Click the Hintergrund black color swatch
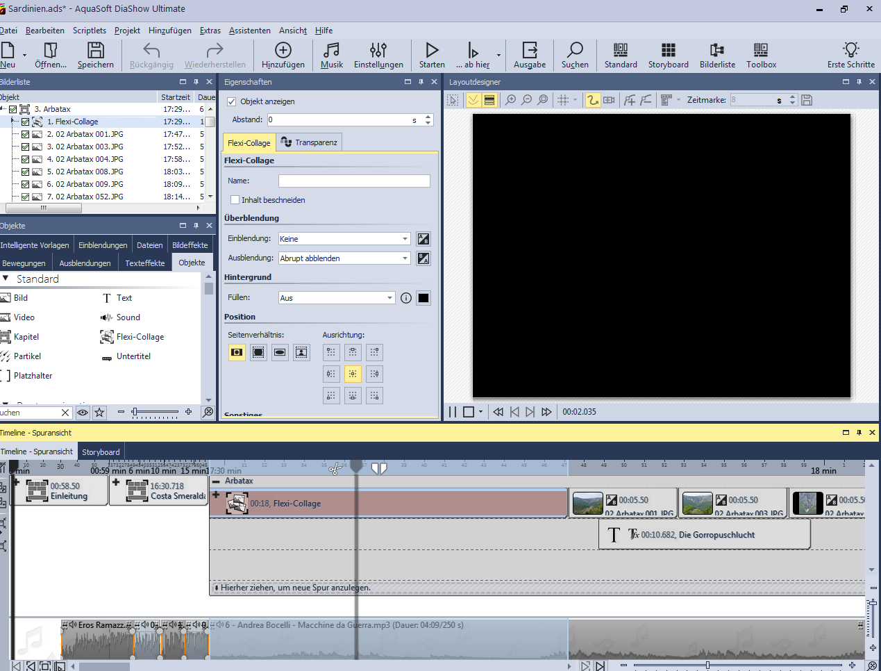Screen dimensions: 881x671 (423, 298)
